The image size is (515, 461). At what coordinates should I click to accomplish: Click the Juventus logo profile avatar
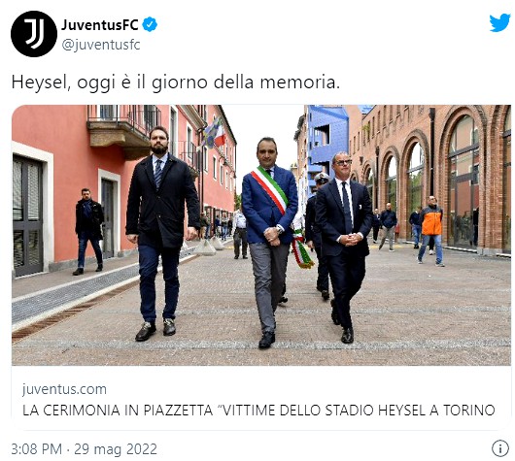34,34
